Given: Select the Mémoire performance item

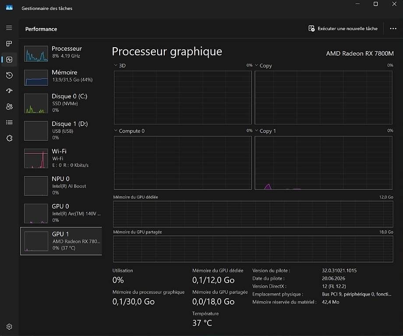Looking at the screenshot, I should click(61, 77).
